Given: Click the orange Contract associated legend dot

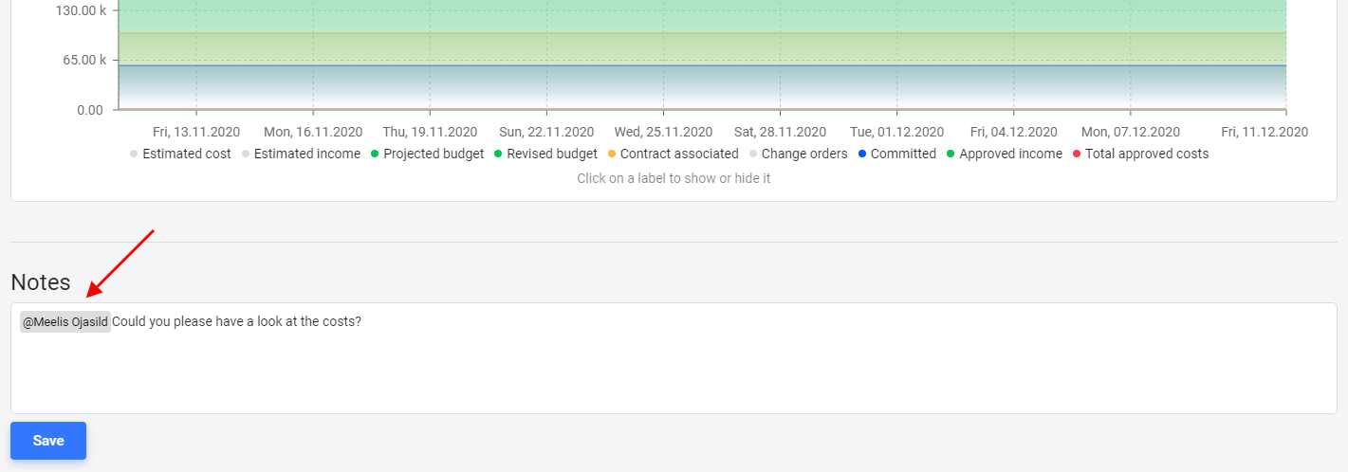Looking at the screenshot, I should click(612, 154).
